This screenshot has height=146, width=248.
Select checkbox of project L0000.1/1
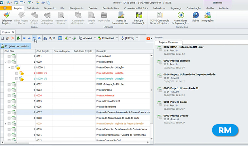coord(16,73)
